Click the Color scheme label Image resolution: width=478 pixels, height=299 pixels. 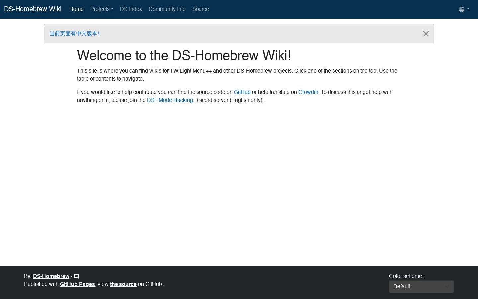[406, 276]
